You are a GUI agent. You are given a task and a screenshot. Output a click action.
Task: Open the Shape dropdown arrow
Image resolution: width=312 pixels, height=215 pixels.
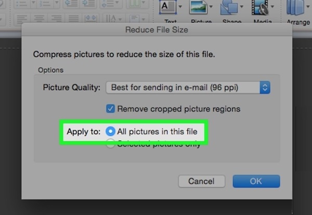click(242, 8)
